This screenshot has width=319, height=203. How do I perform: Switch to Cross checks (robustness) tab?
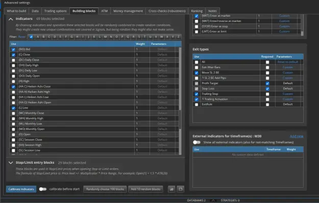[167, 11]
